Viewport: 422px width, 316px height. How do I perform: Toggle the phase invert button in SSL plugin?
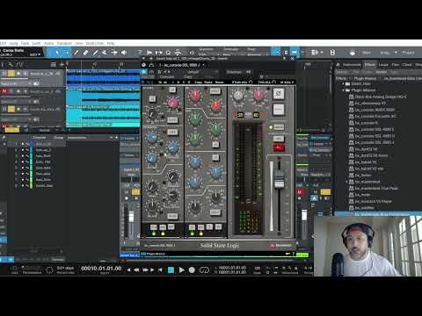(279, 94)
